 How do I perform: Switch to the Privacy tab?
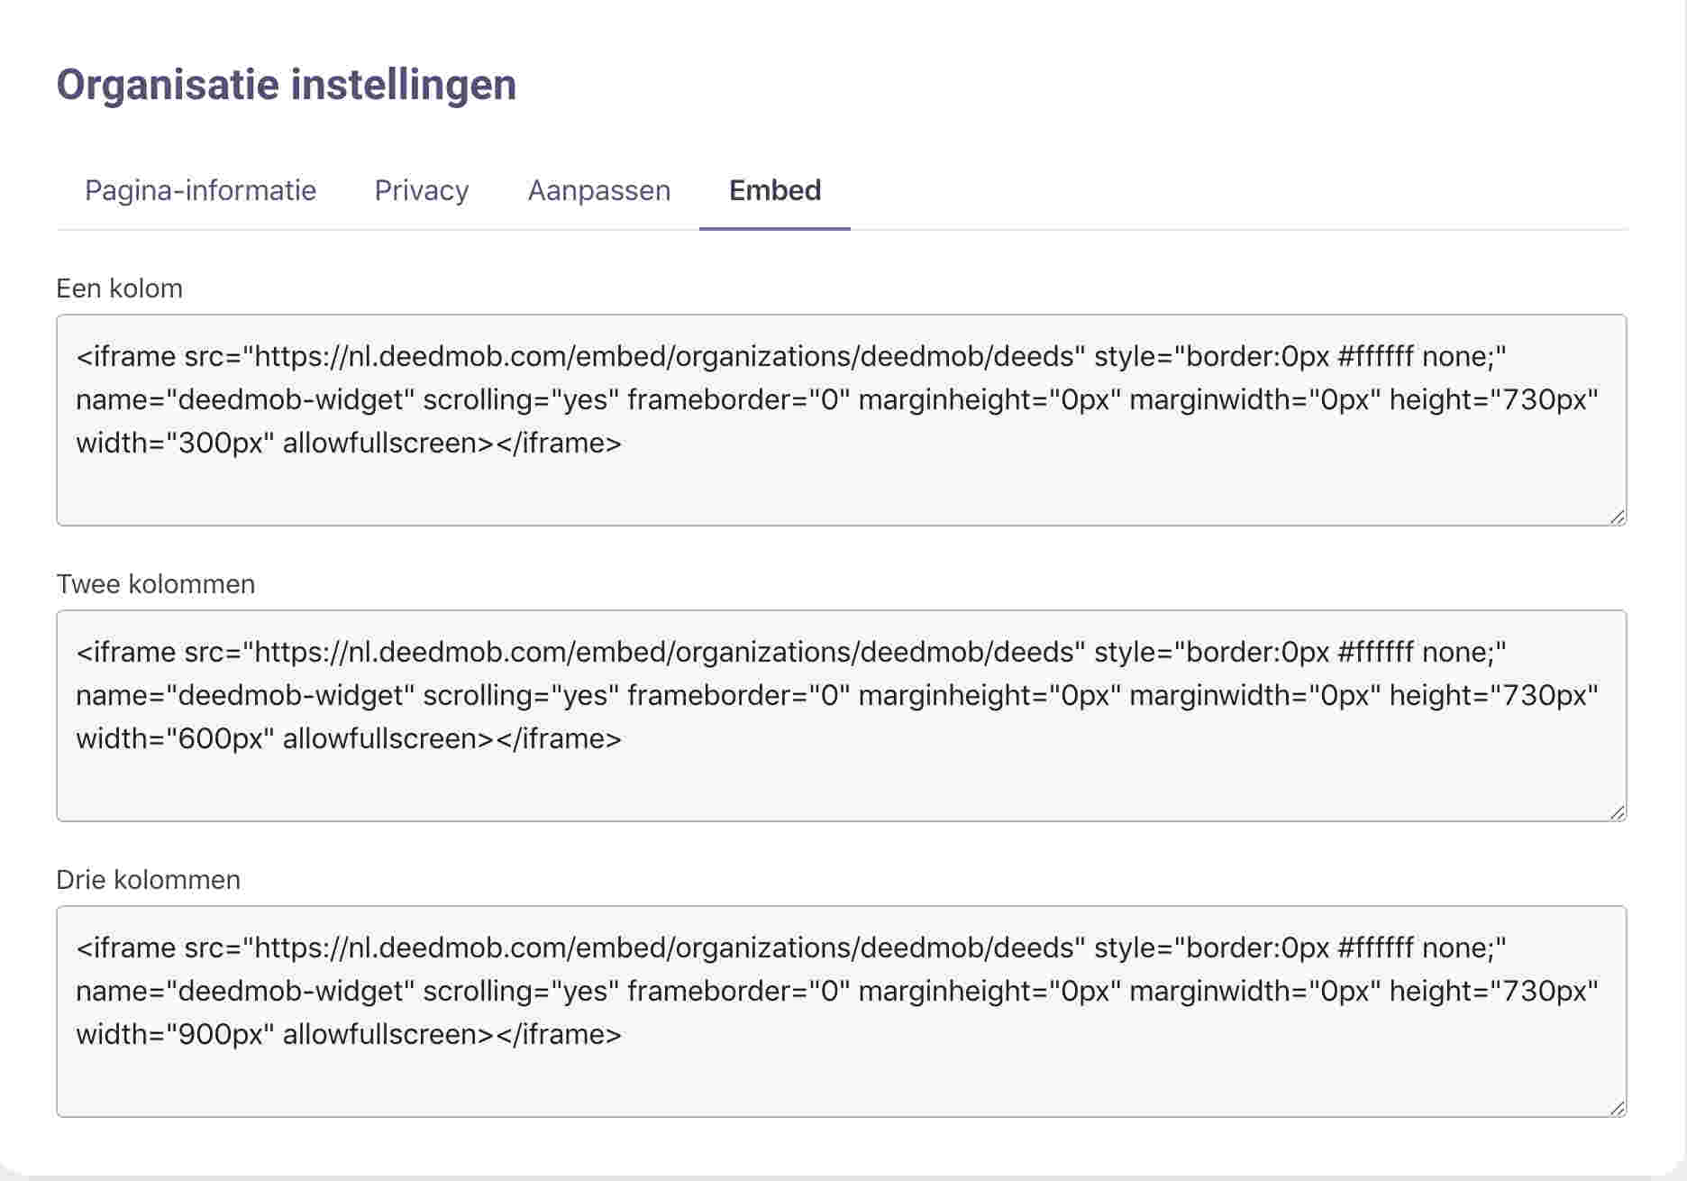[x=421, y=190]
